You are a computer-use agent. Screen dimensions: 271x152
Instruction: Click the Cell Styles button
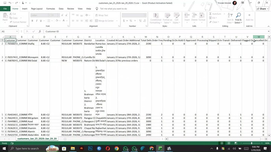coord(177,18)
